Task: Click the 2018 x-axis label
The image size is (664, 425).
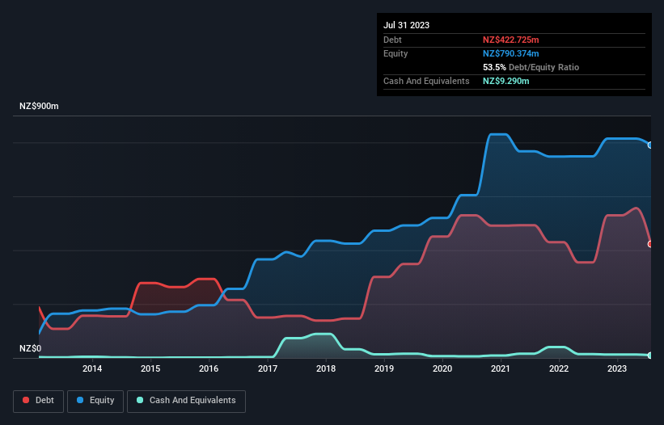Action: 326,368
